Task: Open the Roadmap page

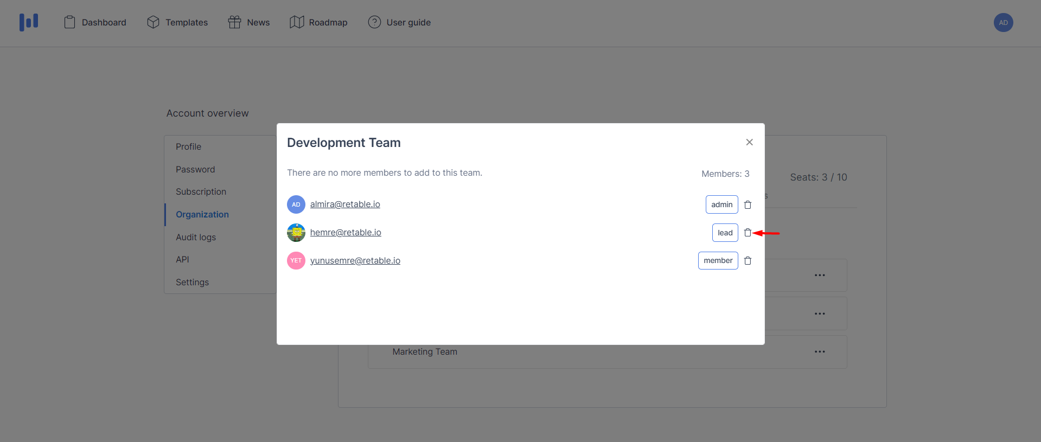Action: 318,22
